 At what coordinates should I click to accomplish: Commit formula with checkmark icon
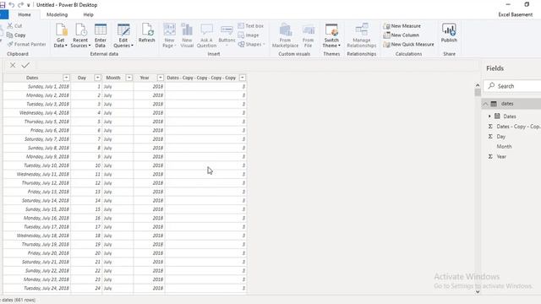point(25,65)
